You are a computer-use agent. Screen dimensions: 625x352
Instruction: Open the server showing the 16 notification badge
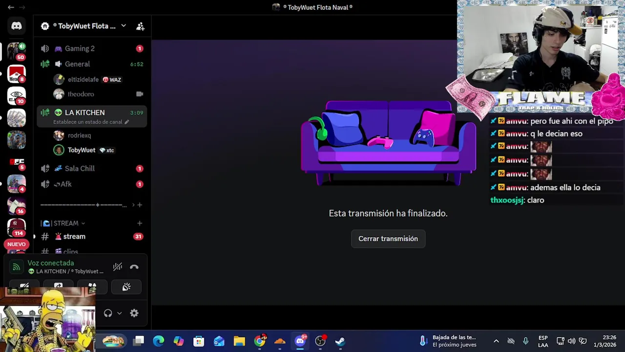[16, 205]
